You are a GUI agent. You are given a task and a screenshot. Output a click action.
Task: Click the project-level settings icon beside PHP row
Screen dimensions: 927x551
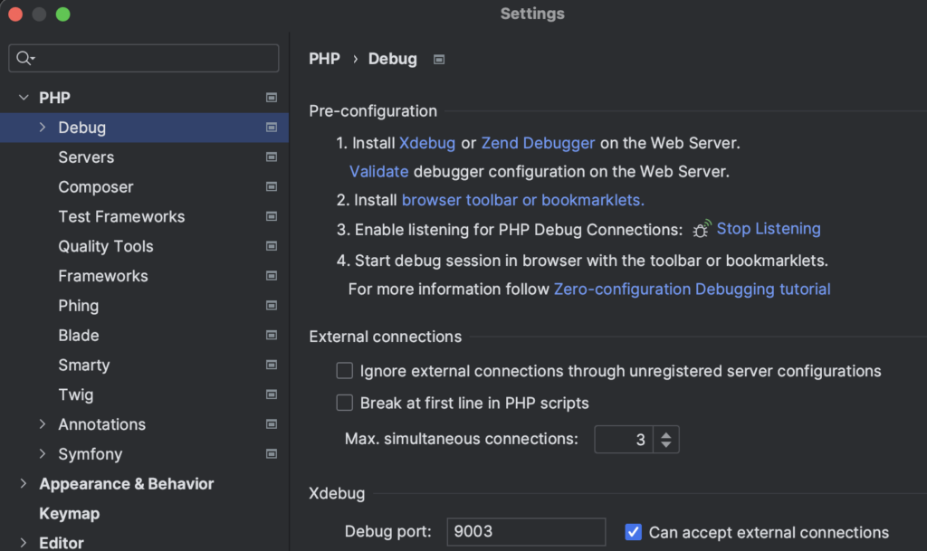coord(272,98)
